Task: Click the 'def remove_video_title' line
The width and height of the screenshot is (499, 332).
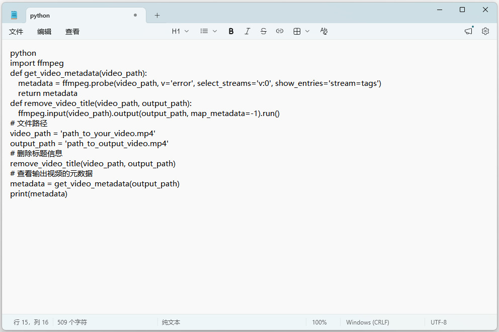Action: [x=101, y=103]
